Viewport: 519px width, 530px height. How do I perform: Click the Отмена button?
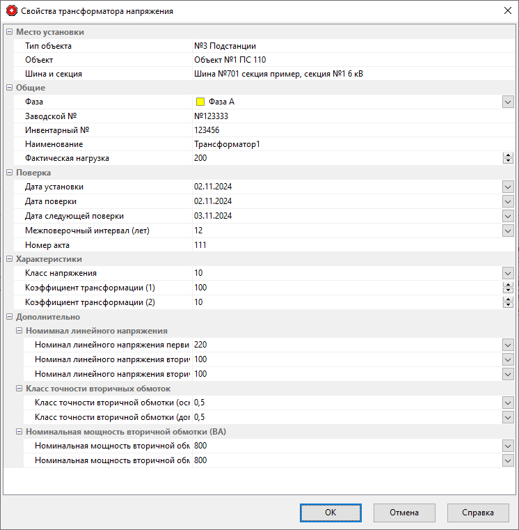pyautogui.click(x=404, y=513)
